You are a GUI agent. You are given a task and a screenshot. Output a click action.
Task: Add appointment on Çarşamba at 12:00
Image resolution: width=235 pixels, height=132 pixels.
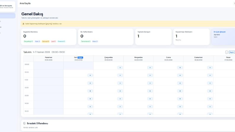pyautogui.click(x=120, y=91)
